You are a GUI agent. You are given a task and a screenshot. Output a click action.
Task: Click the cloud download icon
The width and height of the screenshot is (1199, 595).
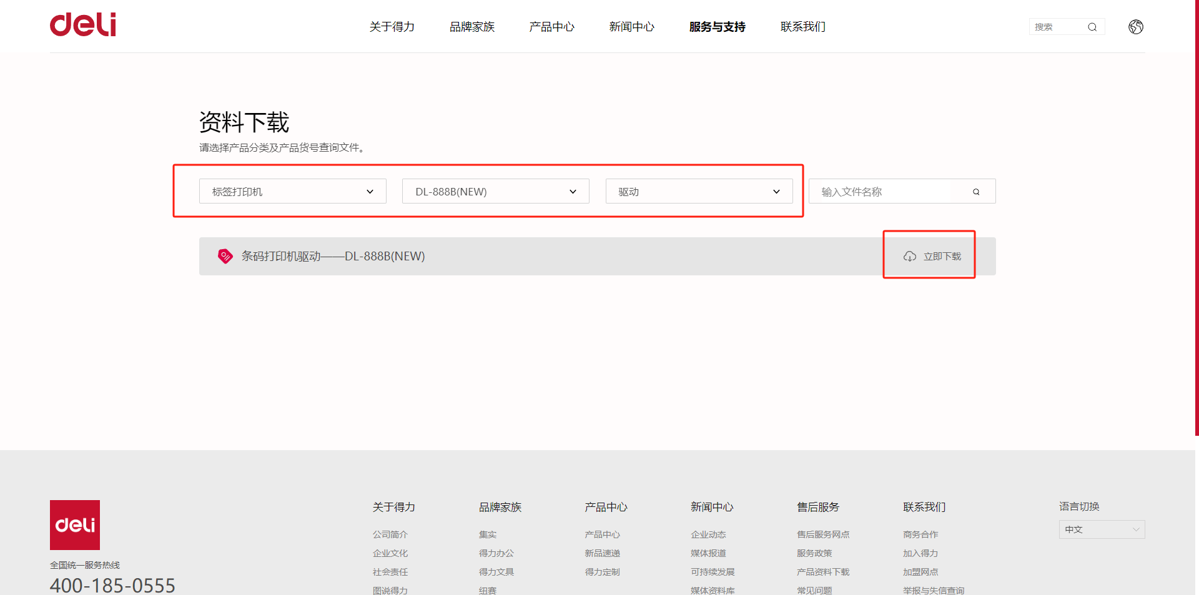point(910,257)
